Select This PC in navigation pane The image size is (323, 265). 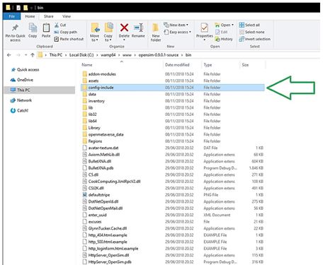pos(39,90)
